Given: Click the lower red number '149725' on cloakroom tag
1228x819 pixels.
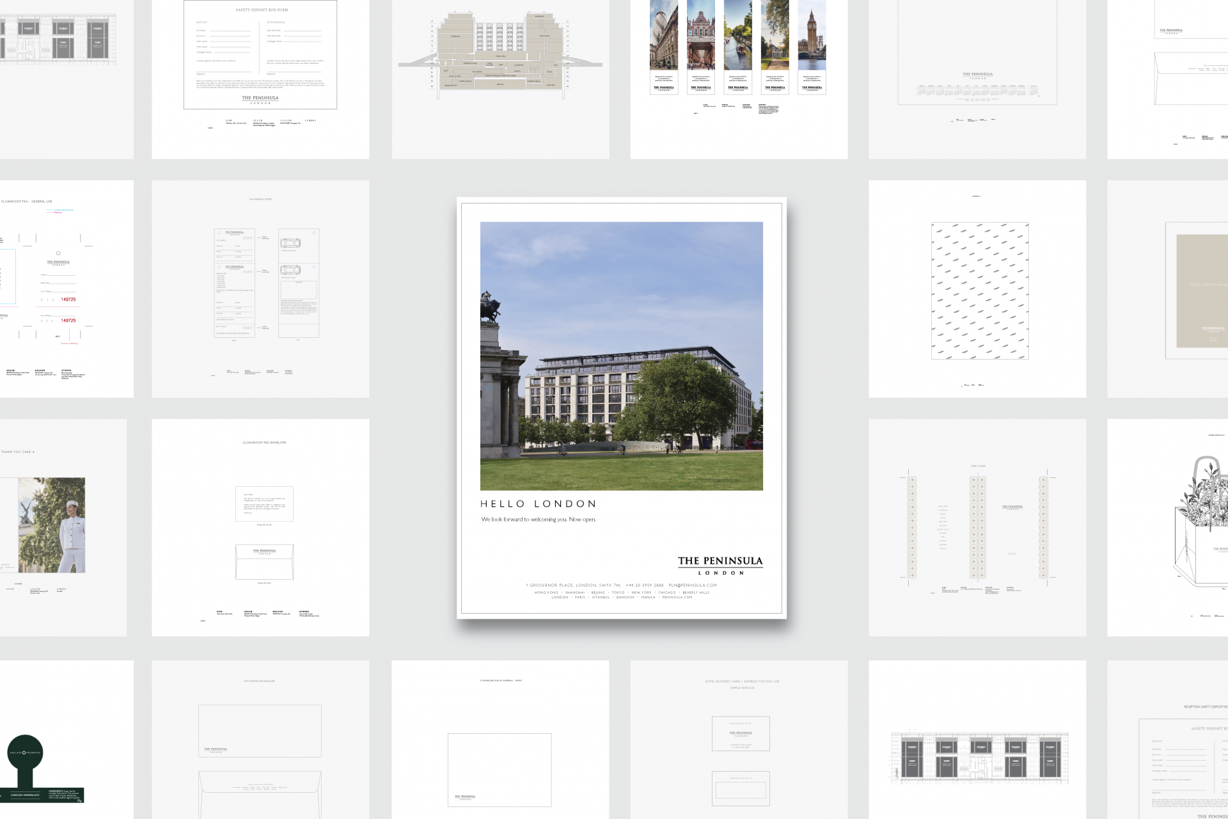Looking at the screenshot, I should 68,321.
